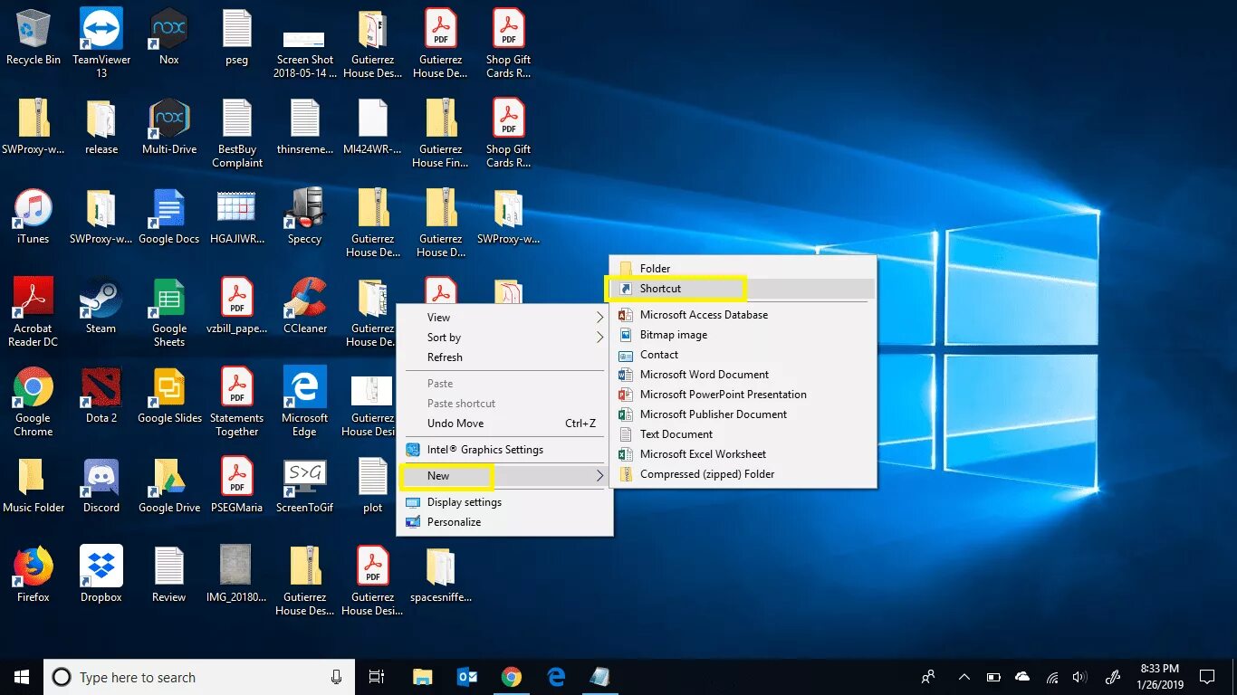Open the taskbar clock showing 8:33 PM

tap(1159, 677)
